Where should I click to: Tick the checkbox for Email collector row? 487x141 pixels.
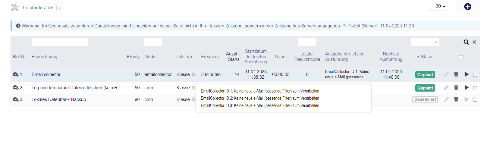475,75
